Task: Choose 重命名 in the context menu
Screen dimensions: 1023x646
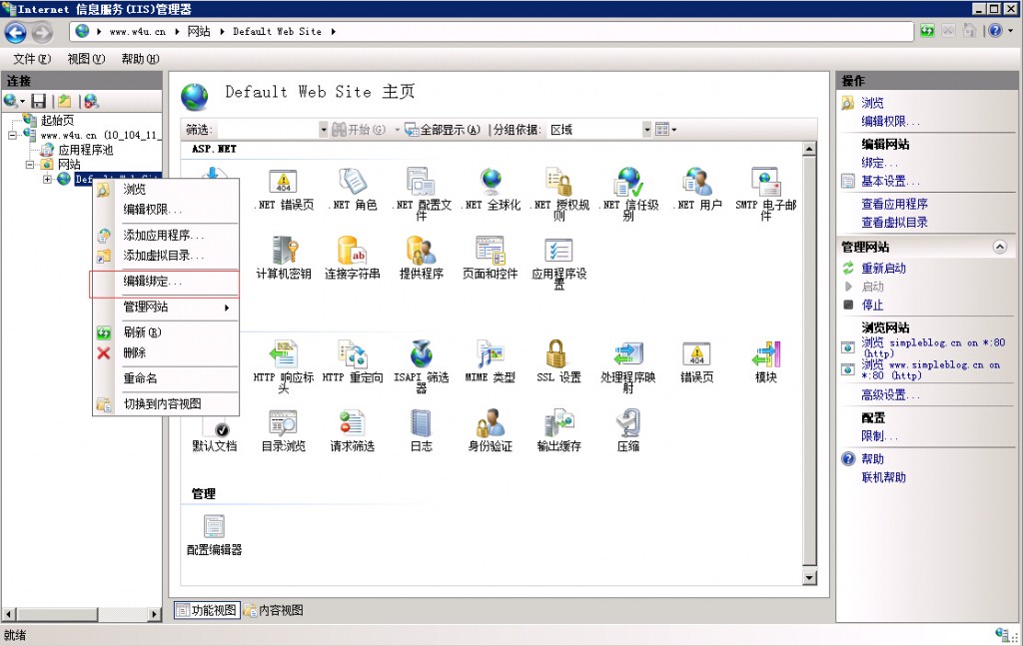Action: pyautogui.click(x=165, y=378)
